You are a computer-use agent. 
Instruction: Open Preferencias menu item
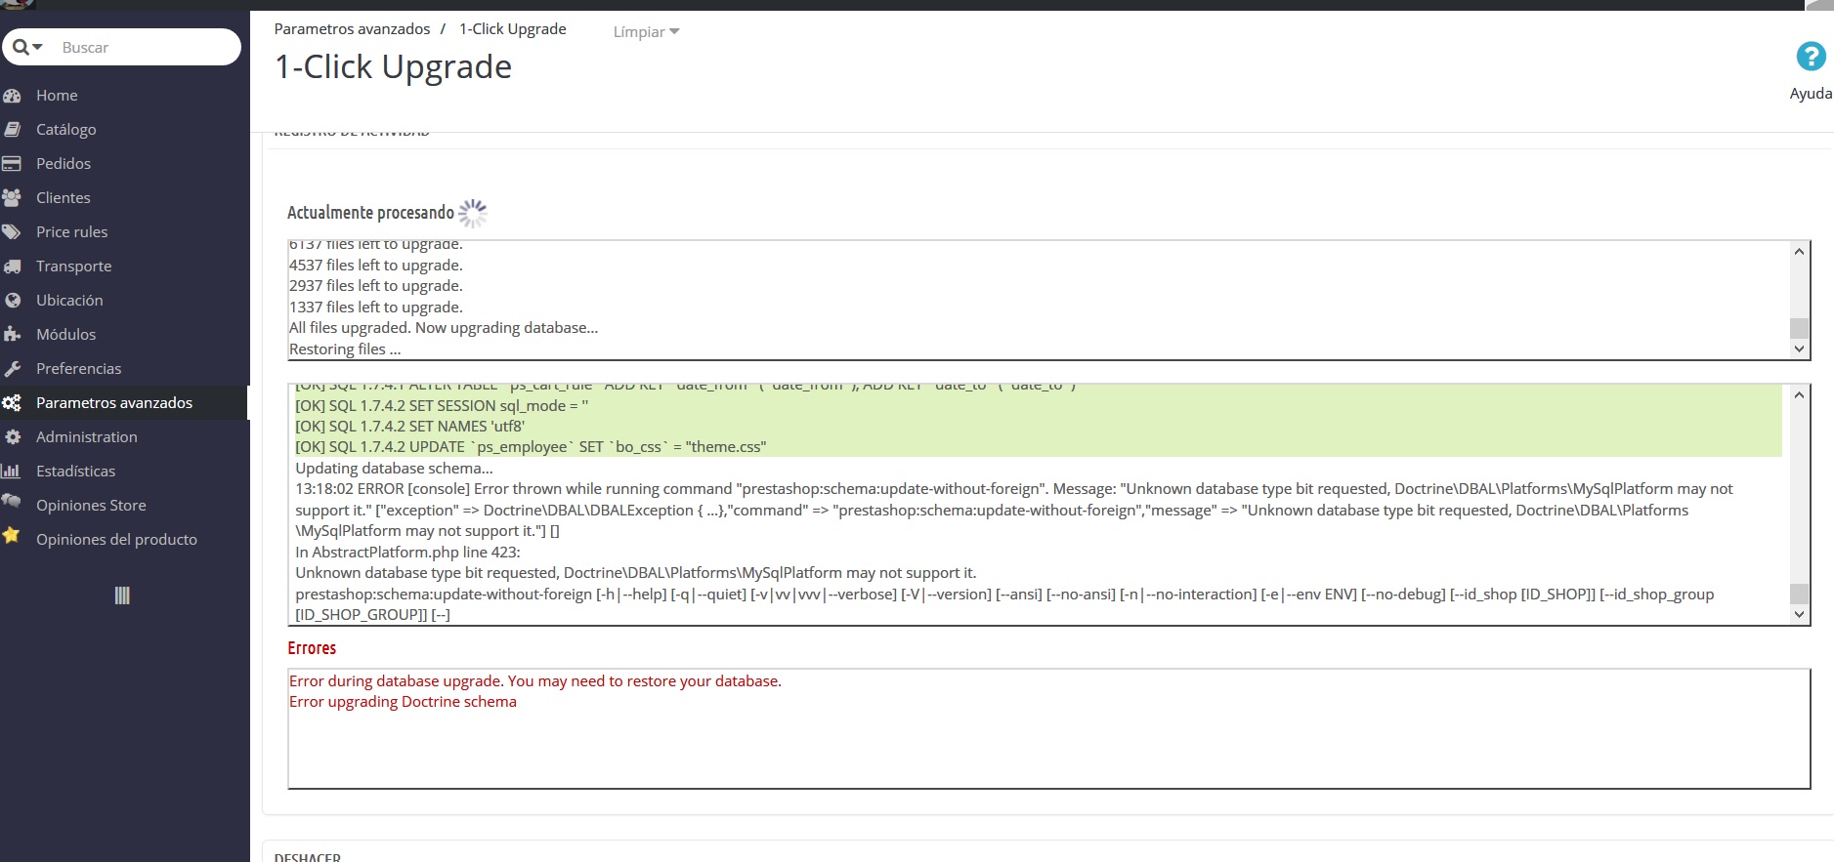(x=78, y=368)
